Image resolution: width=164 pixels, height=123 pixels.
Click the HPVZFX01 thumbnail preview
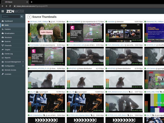[x=85, y=80]
